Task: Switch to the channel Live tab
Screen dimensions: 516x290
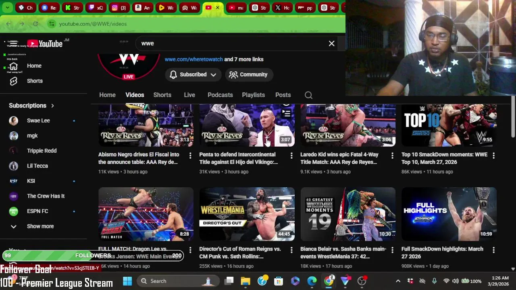Action: pos(189,95)
